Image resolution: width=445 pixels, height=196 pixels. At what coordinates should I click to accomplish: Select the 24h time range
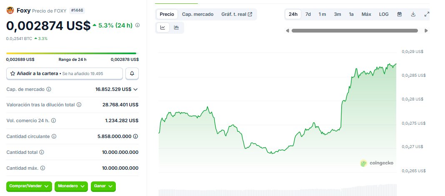(293, 14)
